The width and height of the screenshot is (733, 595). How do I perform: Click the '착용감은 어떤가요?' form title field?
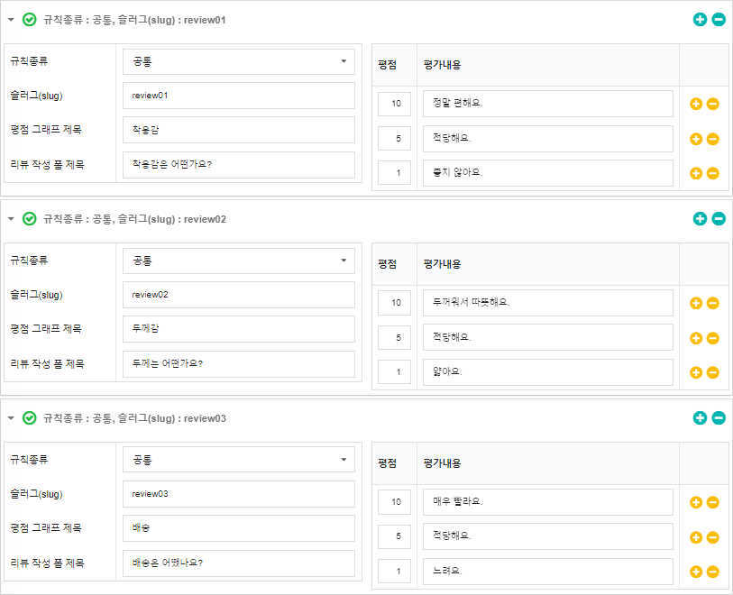239,165
